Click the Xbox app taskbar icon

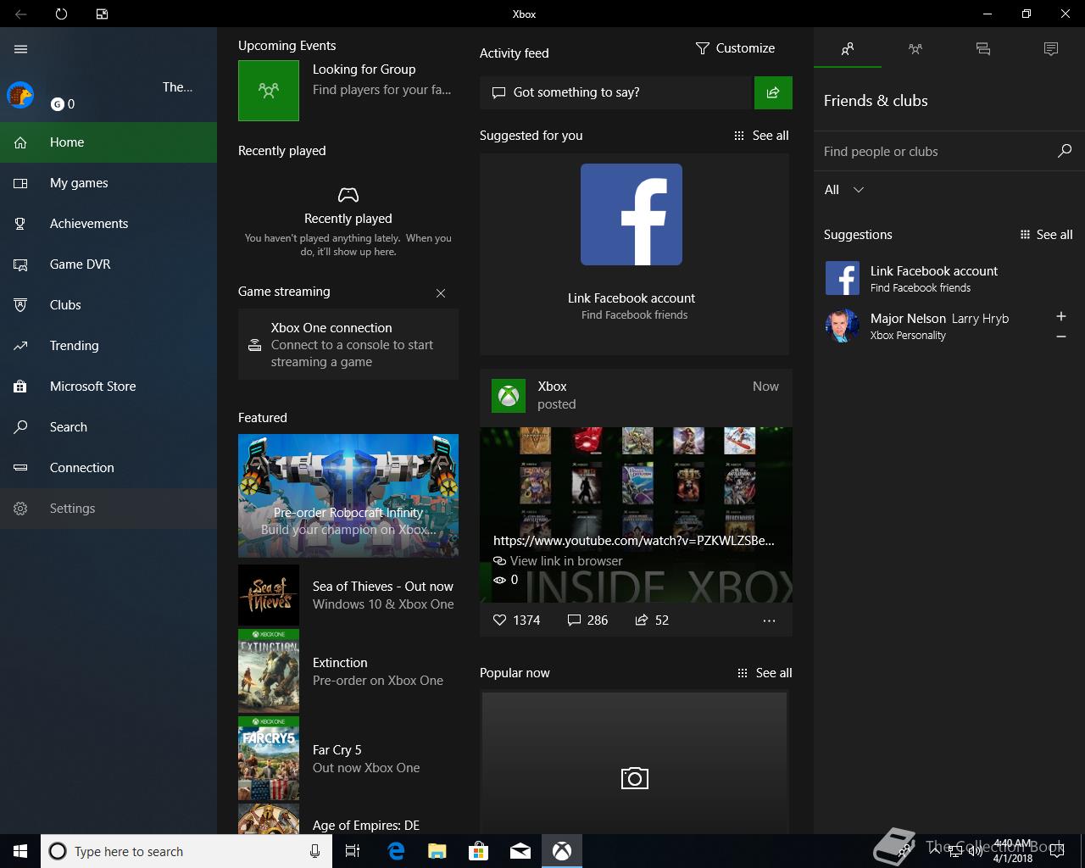[562, 851]
